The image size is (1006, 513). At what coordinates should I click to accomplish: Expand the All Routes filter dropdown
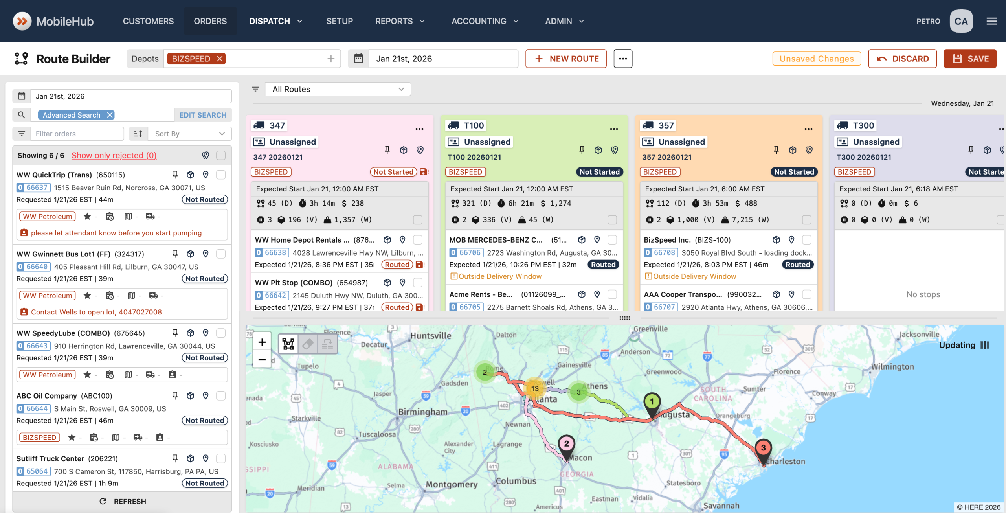338,89
